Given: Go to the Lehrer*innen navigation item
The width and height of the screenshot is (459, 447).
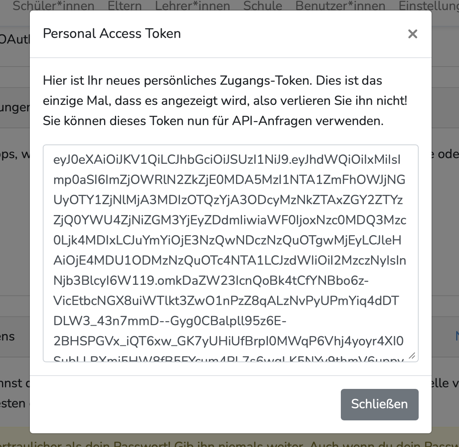Looking at the screenshot, I should click(192, 6).
